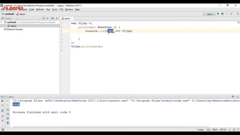Open the Window menu
This screenshot has width=240, height=135.
coord(69,9)
